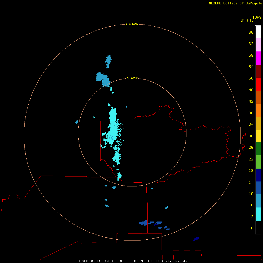Viewport: 263px width, 263px height.
Task: Click the legend value "18"
Action: click(251, 171)
